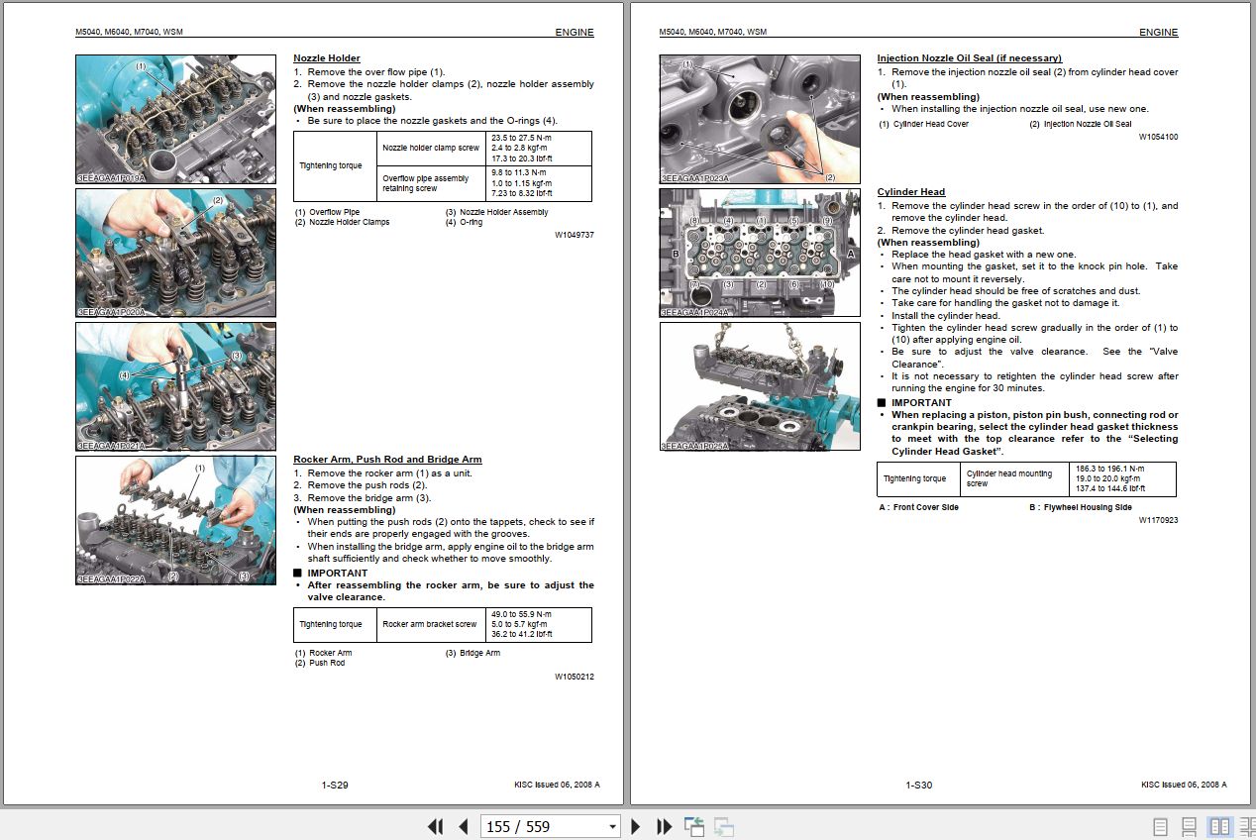Viewport: 1256px width, 840px height.
Task: Click the right page ENGINE header
Action: pos(1158,32)
